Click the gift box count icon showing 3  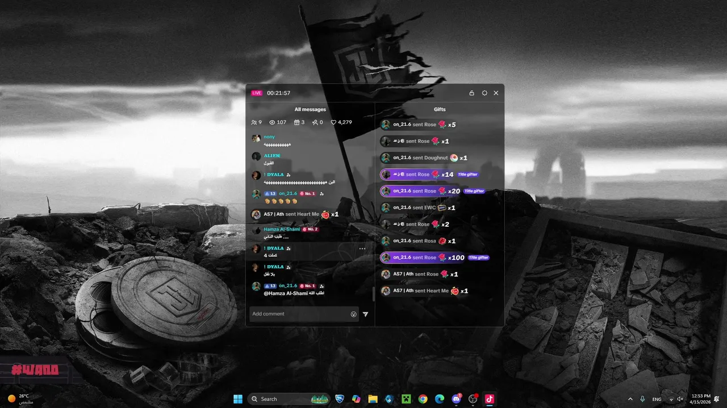pos(296,122)
